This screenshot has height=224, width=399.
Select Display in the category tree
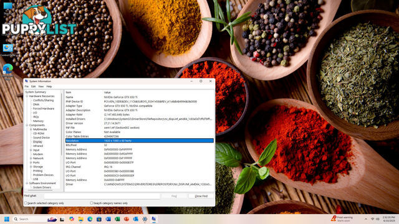click(x=37, y=142)
